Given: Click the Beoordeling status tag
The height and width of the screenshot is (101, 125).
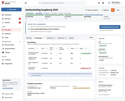Looking at the screenshot, I should pyautogui.click(x=39, y=13).
